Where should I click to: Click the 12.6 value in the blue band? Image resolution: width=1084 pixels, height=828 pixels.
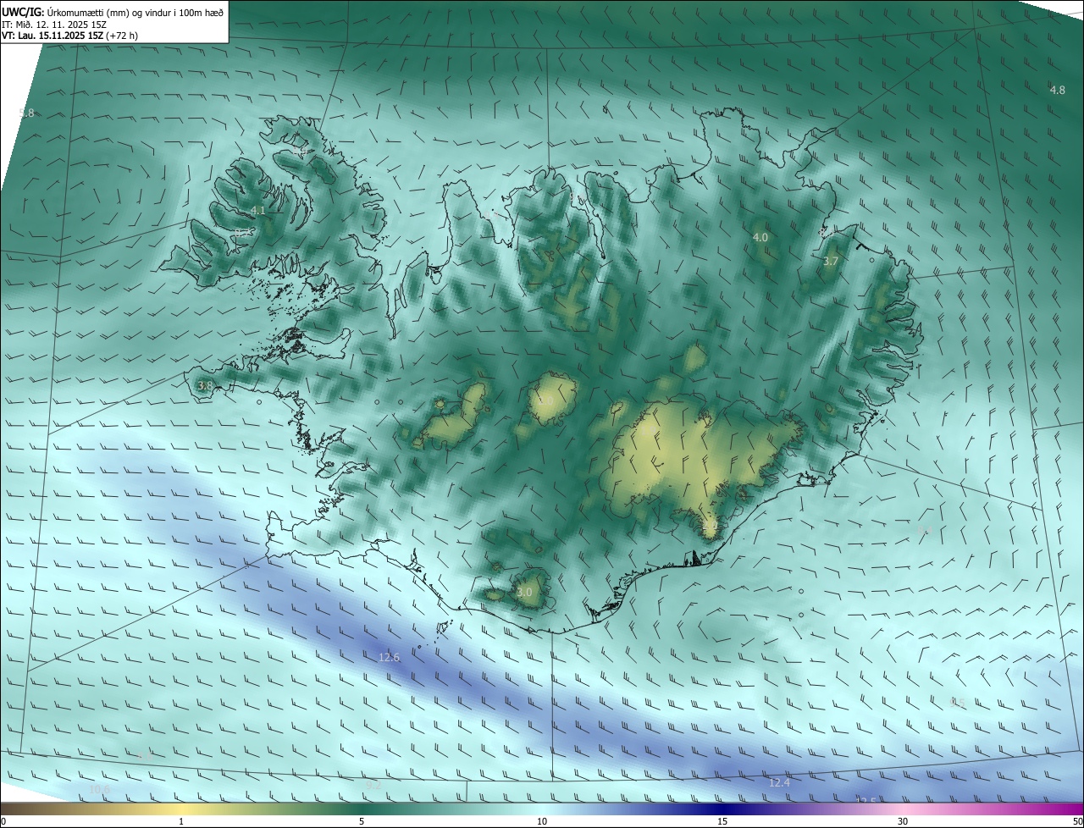tap(389, 657)
